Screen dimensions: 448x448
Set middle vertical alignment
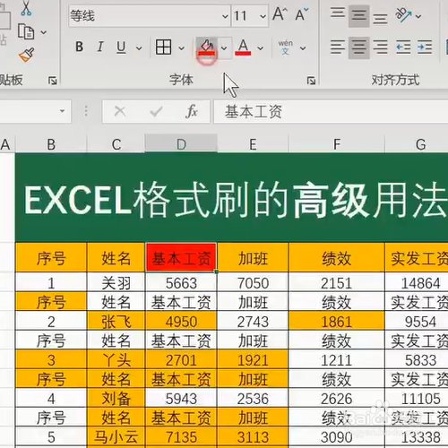[358, 15]
